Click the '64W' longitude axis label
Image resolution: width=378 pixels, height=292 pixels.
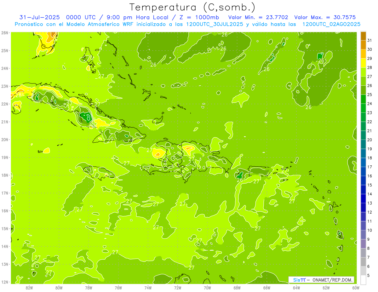(296, 288)
